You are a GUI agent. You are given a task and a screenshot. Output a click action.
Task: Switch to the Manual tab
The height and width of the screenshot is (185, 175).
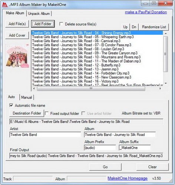coord(27,97)
